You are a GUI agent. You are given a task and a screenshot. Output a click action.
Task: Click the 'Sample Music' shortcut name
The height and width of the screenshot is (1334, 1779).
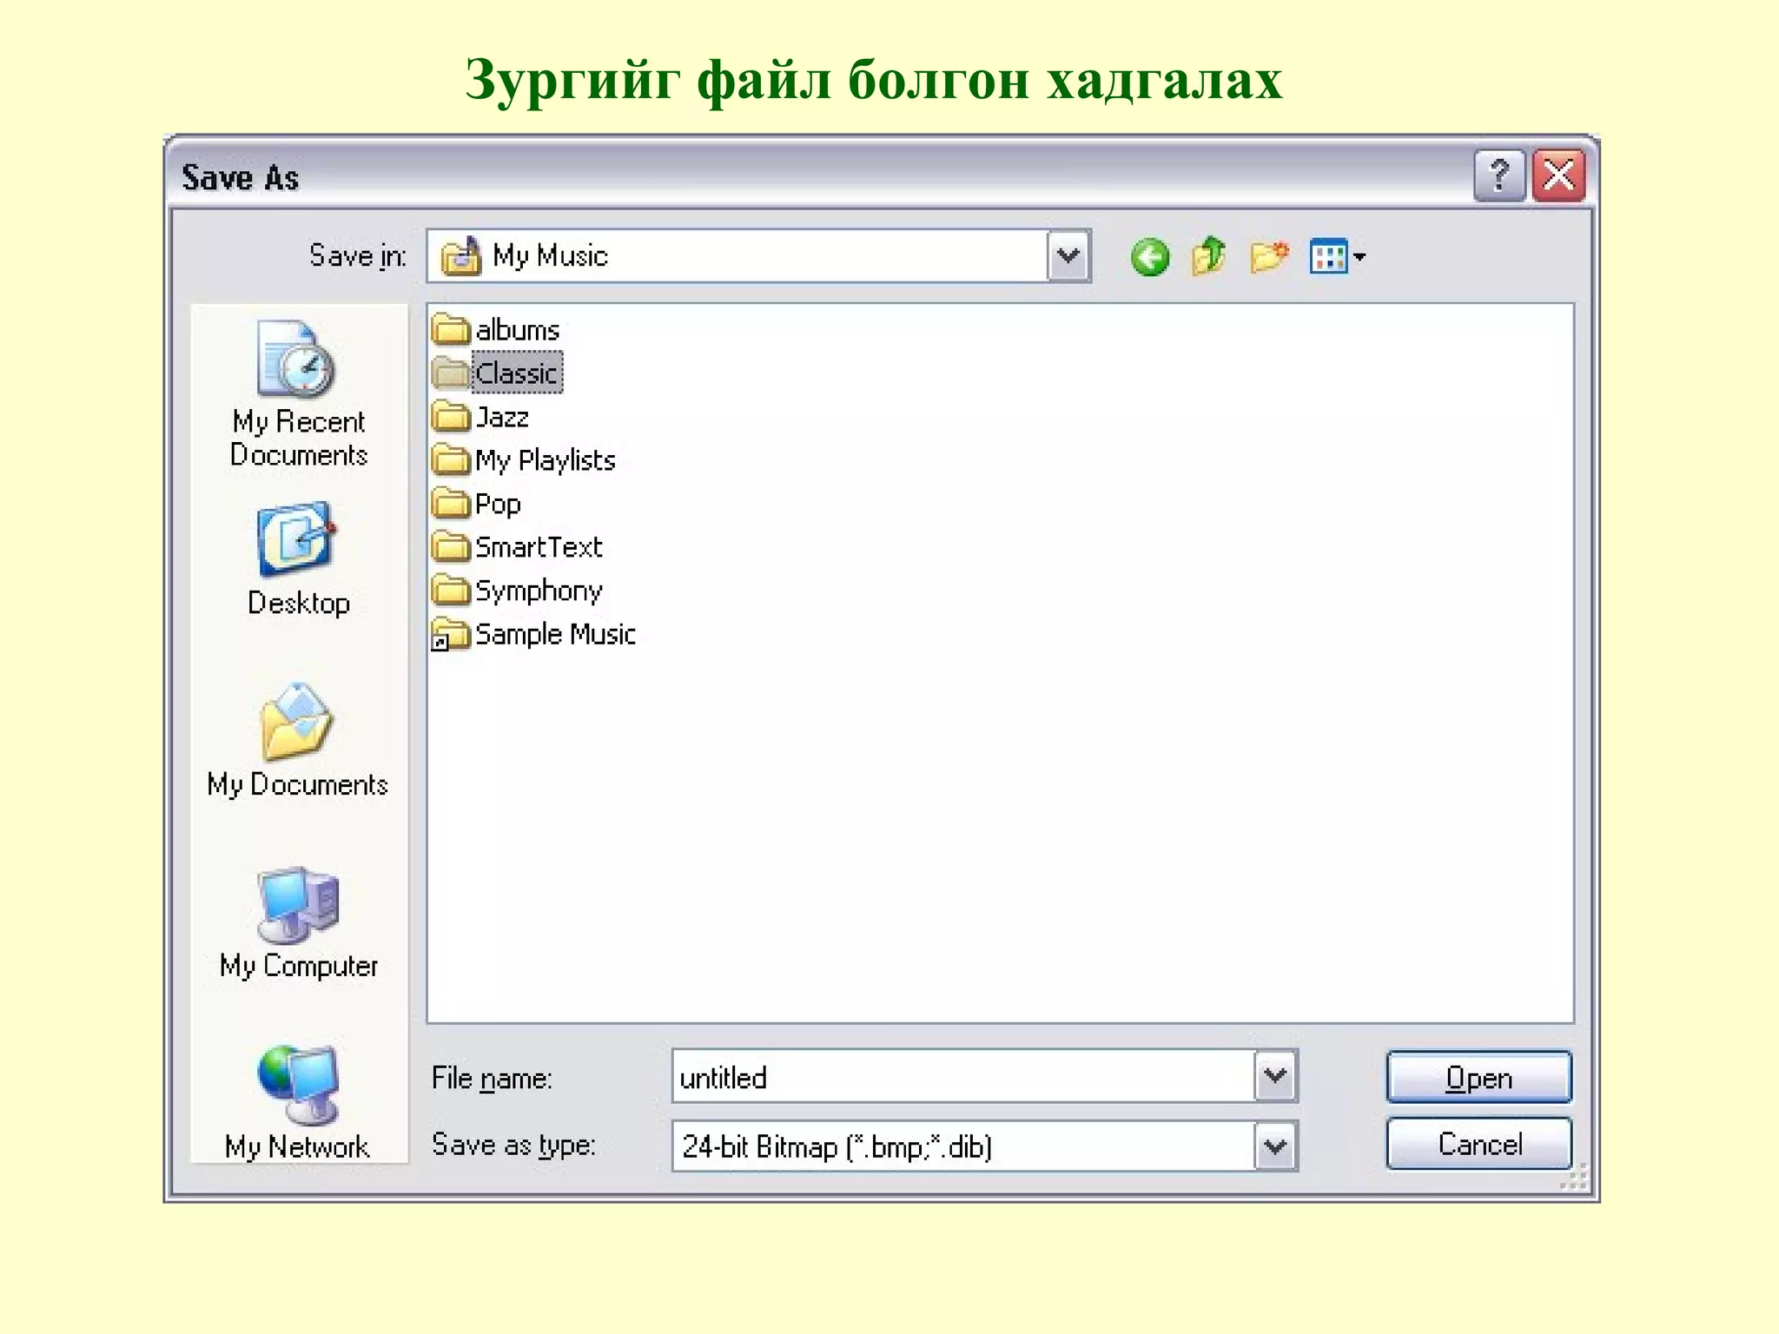pyautogui.click(x=555, y=634)
